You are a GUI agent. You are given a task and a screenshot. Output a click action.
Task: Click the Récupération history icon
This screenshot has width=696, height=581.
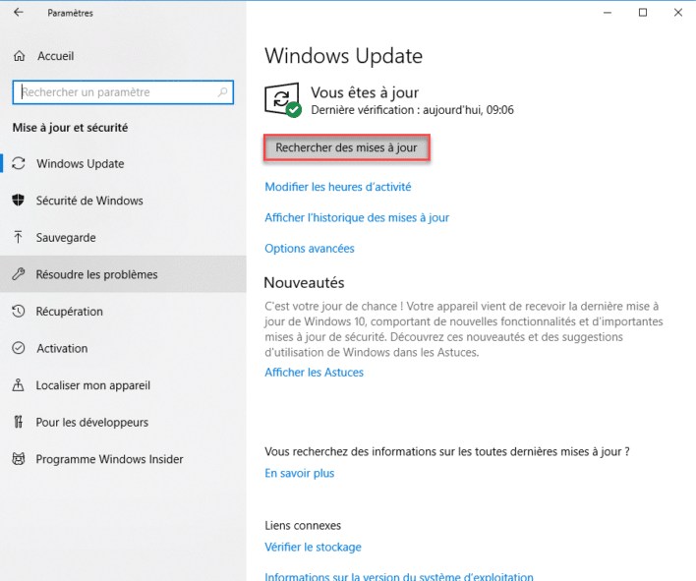tap(18, 312)
